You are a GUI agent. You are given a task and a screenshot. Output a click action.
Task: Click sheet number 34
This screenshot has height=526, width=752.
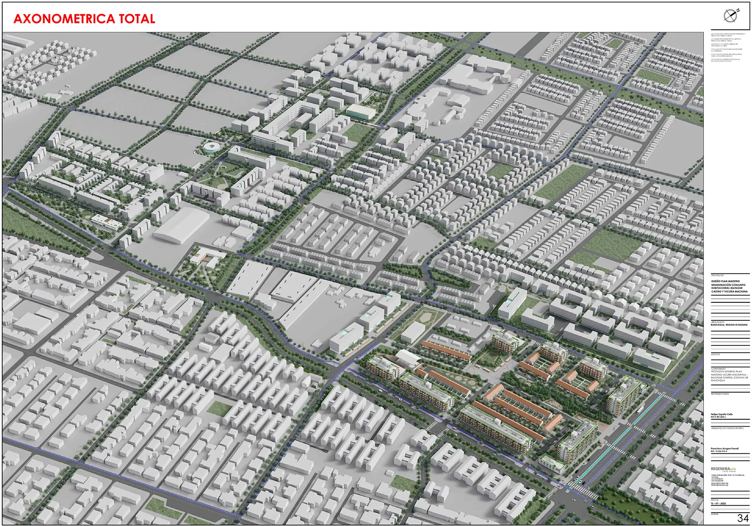click(x=742, y=518)
